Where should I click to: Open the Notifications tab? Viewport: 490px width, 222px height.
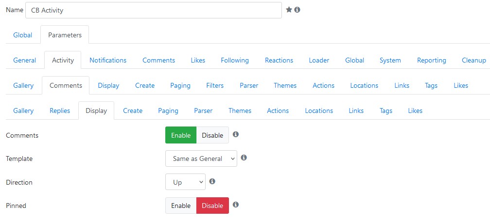coord(108,60)
